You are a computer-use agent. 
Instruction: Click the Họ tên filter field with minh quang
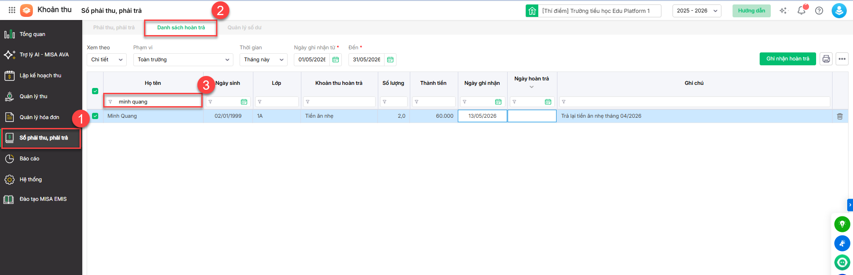pos(153,102)
